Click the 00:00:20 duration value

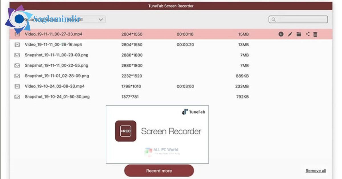pyautogui.click(x=185, y=45)
